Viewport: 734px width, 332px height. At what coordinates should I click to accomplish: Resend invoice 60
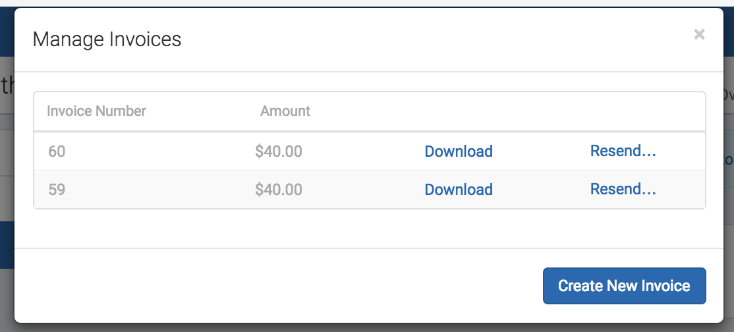(x=623, y=151)
